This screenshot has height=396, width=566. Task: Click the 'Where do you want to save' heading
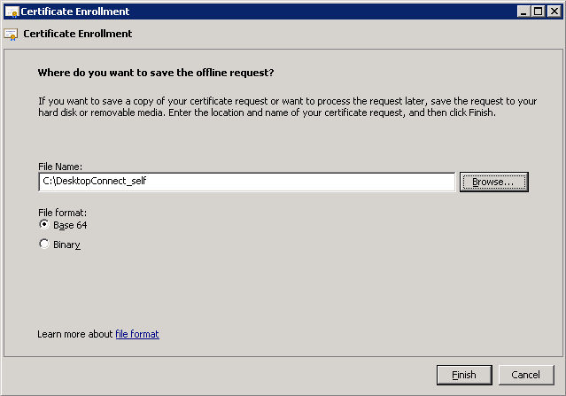click(x=156, y=73)
